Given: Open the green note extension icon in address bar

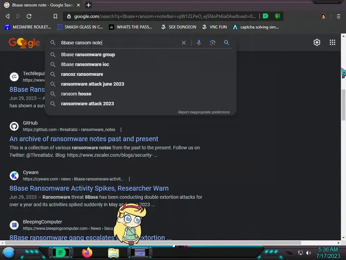Looking at the screenshot, I should coord(266,16).
